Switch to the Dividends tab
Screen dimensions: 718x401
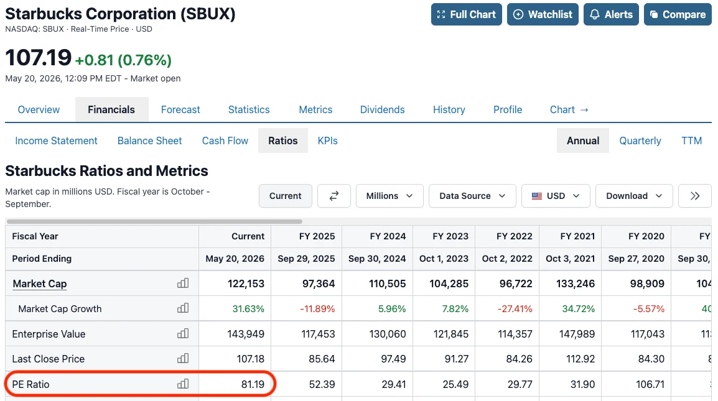tap(383, 110)
